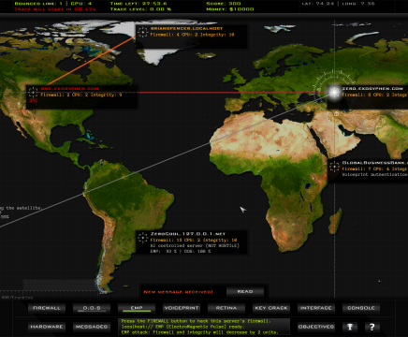The image size is (408, 337).
Task: Open the Retina scan tool
Action: tap(226, 308)
